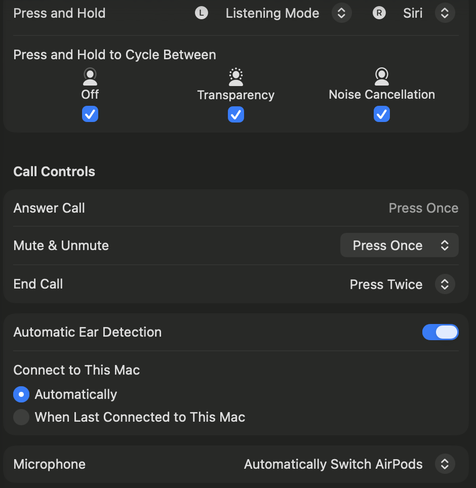Click the Answer Call Press Once value
Viewport: 476px width, 488px height.
(423, 208)
